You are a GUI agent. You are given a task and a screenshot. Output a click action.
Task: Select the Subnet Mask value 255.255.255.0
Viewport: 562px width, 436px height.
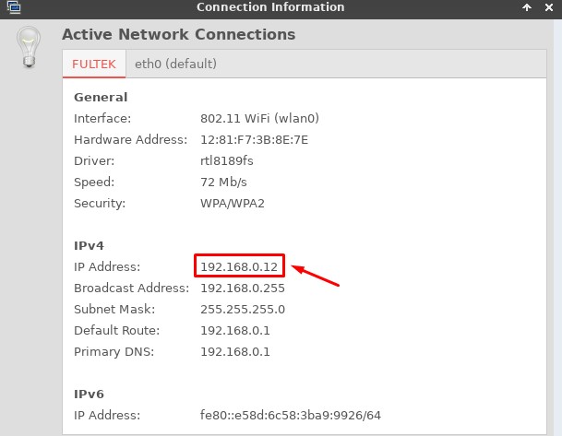pyautogui.click(x=243, y=309)
